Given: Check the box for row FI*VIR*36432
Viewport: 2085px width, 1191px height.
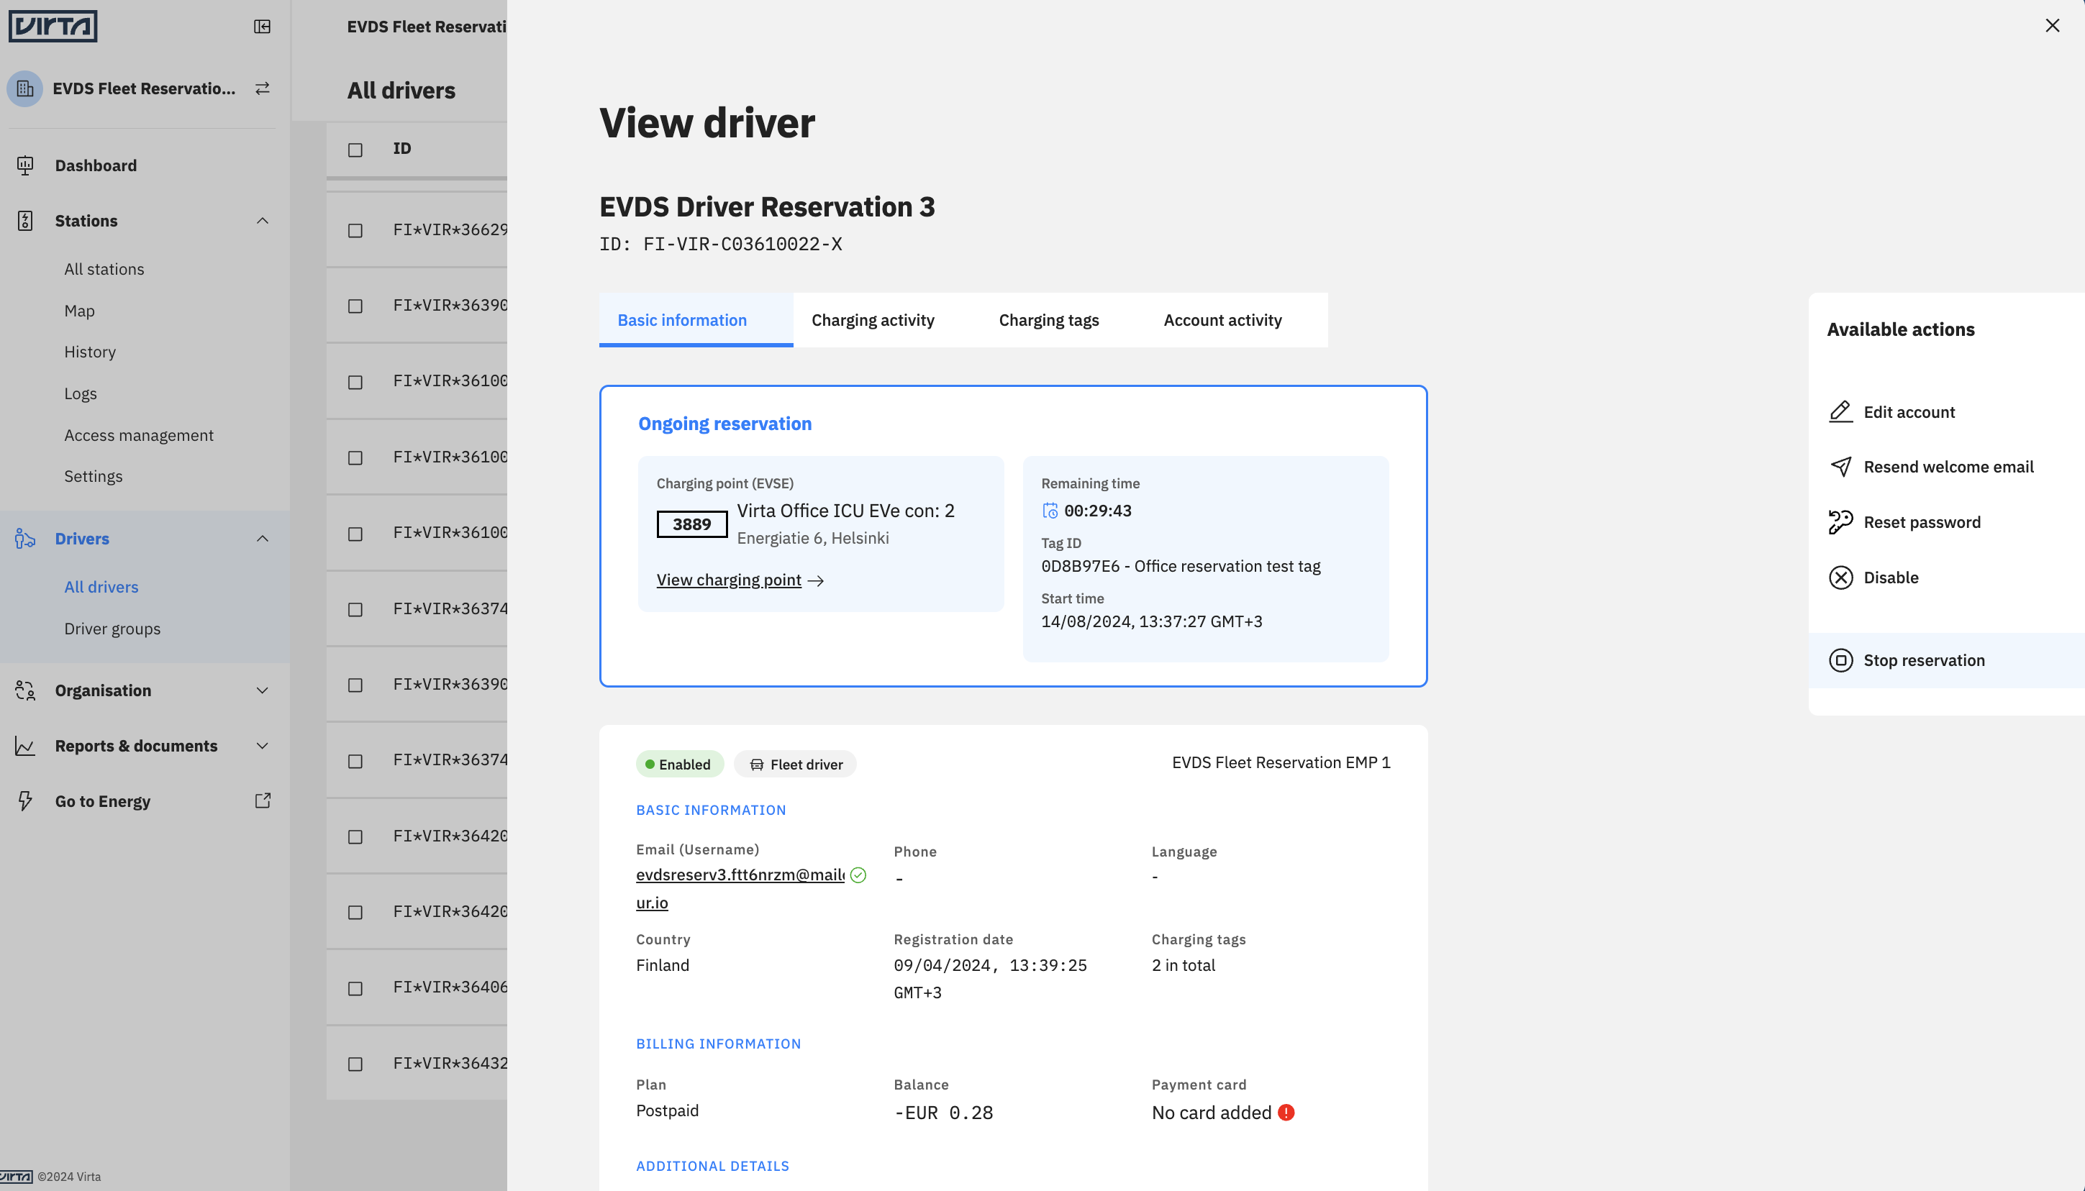Looking at the screenshot, I should tap(355, 1064).
